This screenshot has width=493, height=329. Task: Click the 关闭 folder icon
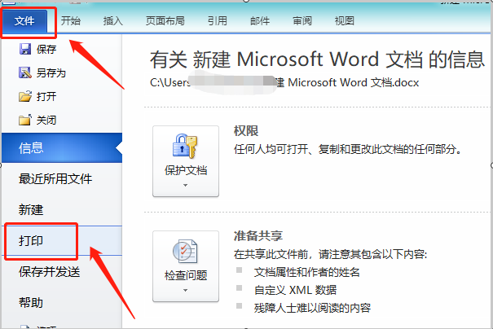click(x=25, y=120)
